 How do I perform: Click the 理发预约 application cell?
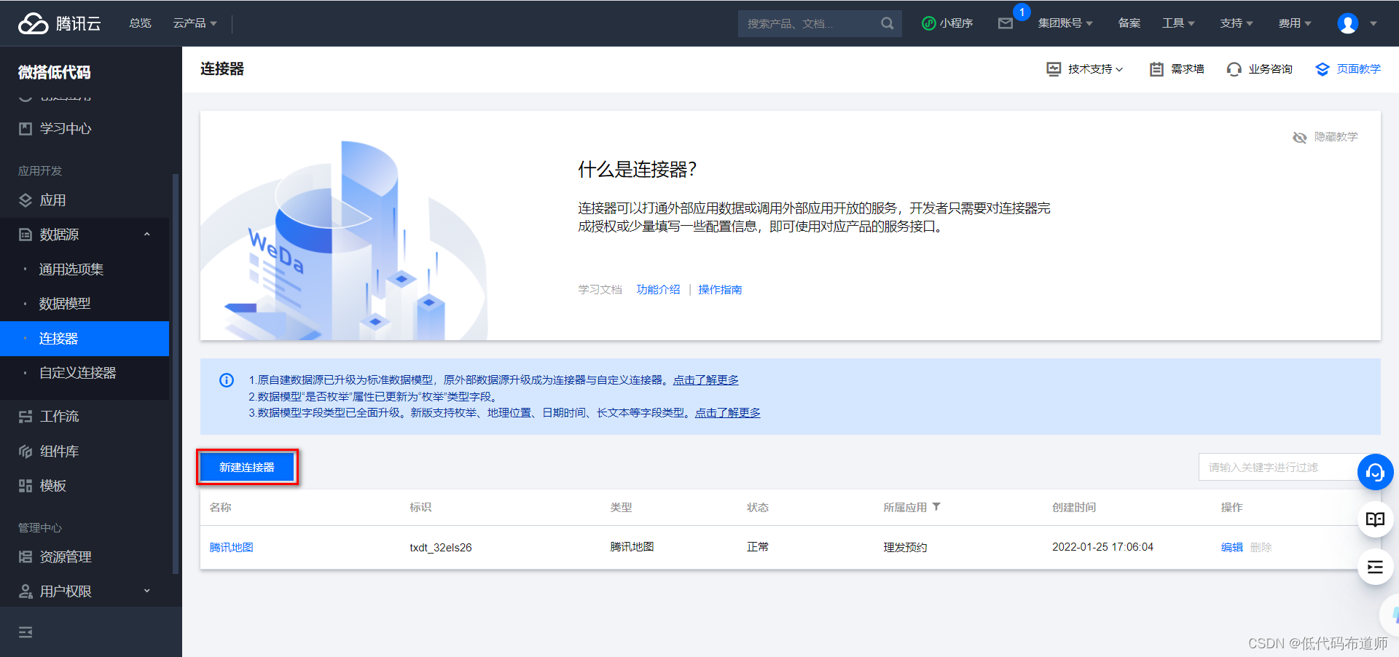point(905,548)
